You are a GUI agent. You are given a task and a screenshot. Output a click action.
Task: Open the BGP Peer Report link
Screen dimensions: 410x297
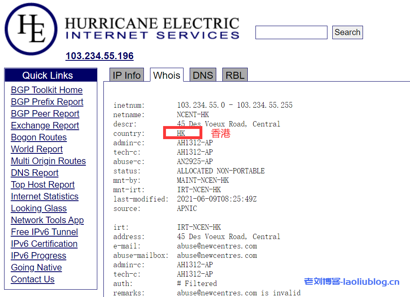(45, 114)
